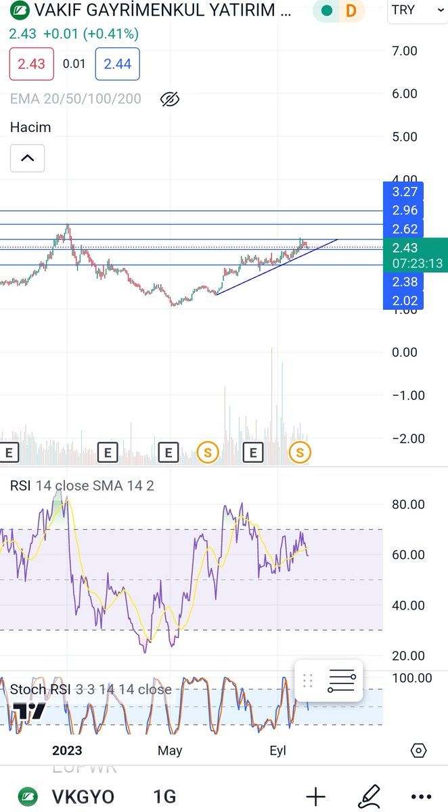The height and width of the screenshot is (812, 448).
Task: Click the TradingView logo in Stoch RSI pane
Action: (28, 712)
